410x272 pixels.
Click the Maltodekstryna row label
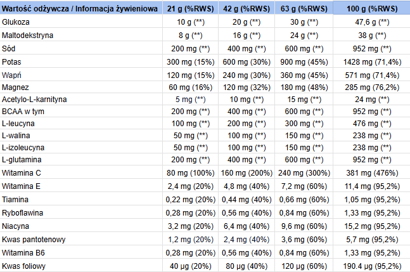(x=29, y=35)
